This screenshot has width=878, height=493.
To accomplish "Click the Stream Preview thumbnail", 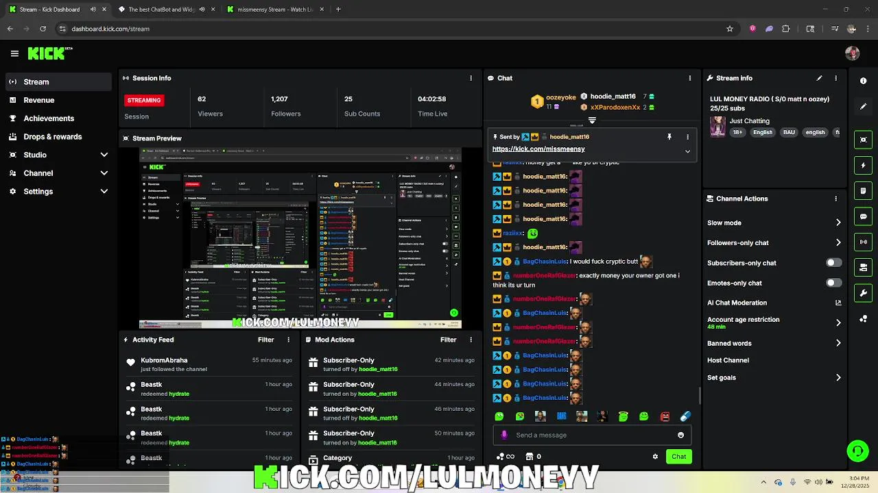I will click(x=300, y=238).
